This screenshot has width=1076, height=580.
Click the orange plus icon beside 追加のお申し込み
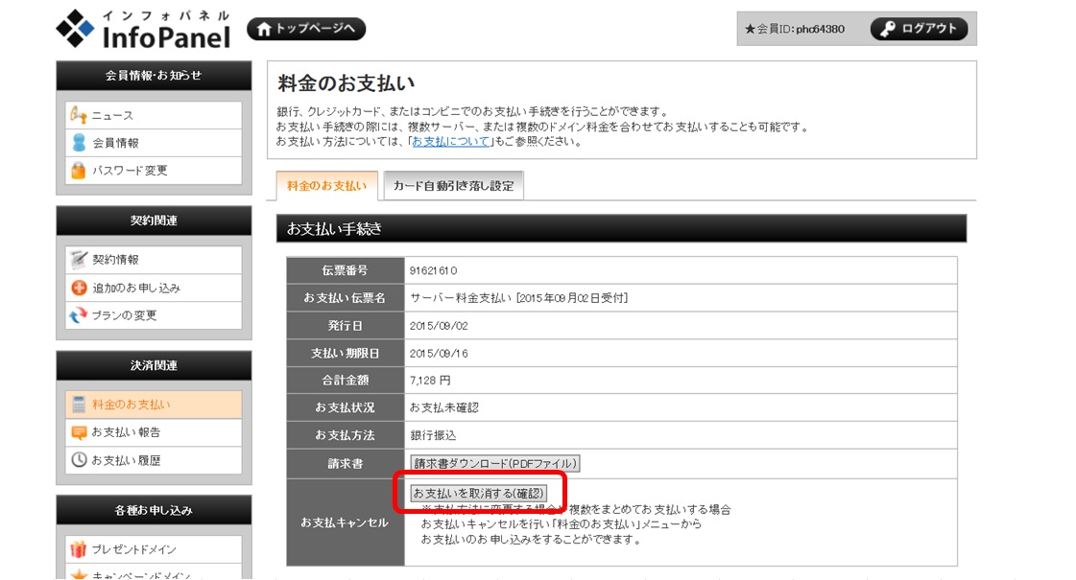[x=79, y=288]
